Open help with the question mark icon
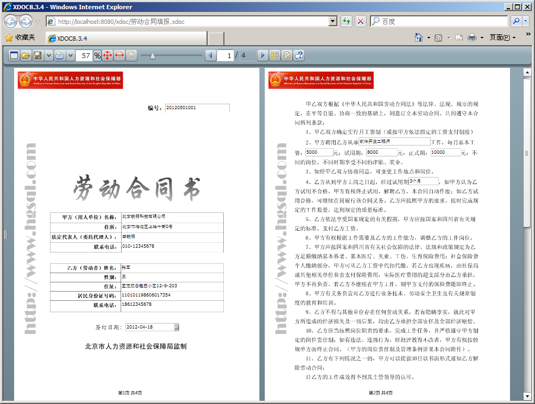The height and width of the screenshot is (404, 535). click(x=299, y=55)
